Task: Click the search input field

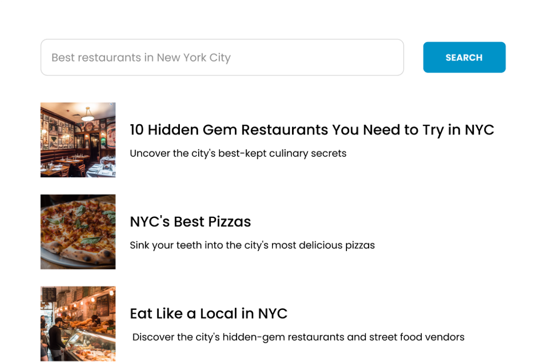Action: [222, 57]
